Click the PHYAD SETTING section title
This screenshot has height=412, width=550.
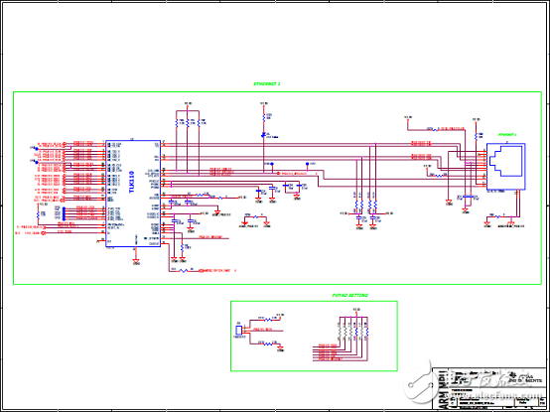tap(350, 295)
